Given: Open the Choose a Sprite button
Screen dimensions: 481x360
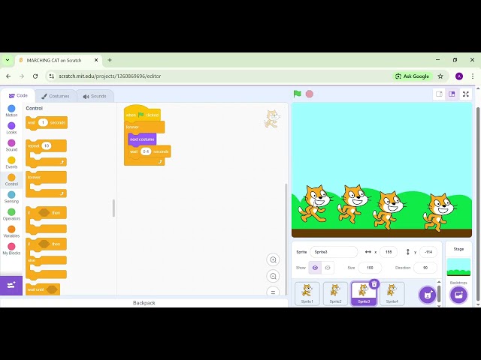Looking at the screenshot, I should click(428, 295).
